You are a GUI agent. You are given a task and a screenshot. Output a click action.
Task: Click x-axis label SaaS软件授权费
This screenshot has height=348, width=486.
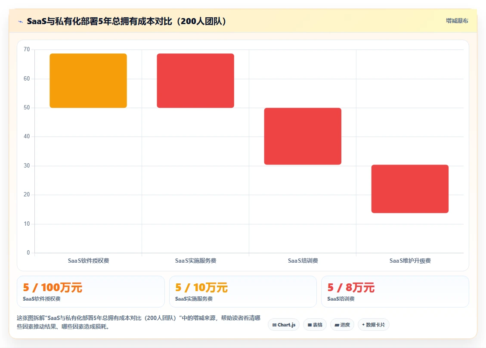coord(88,261)
